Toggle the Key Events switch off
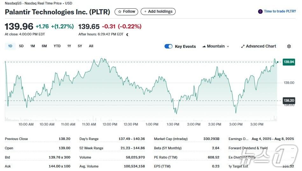Screen dimensions: 302x171 pyautogui.click(x=168, y=46)
